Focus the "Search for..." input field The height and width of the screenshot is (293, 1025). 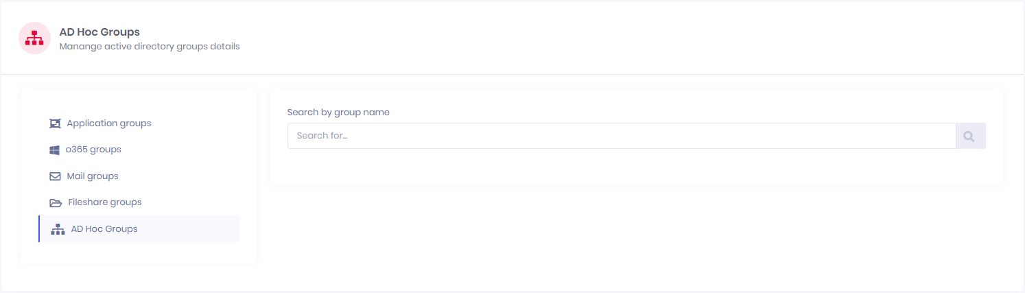(622, 136)
